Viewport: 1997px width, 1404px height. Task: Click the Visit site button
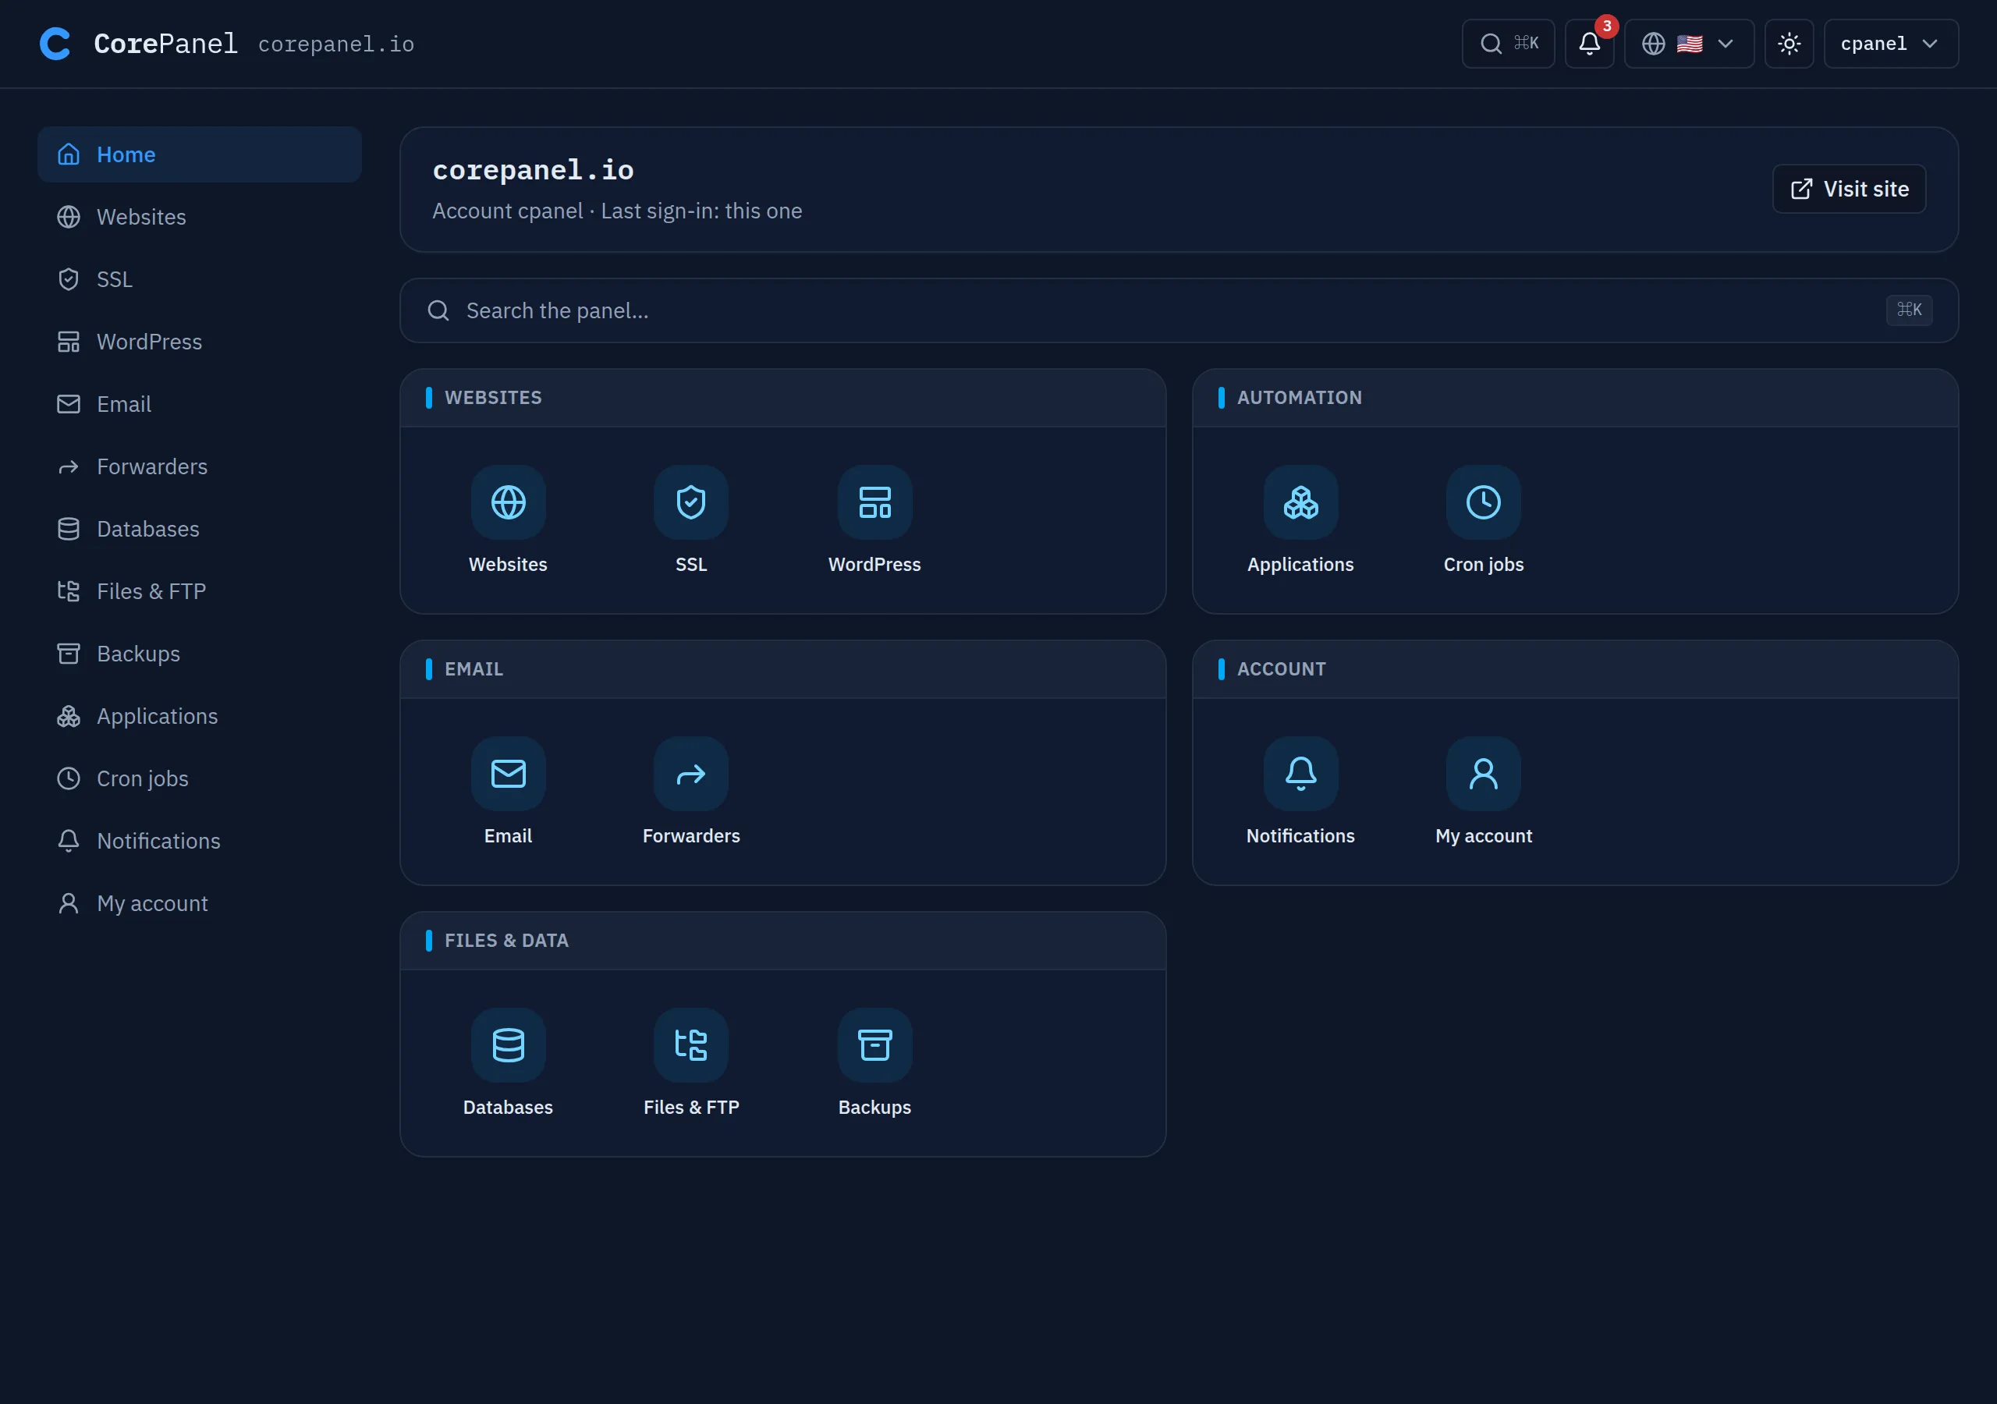tap(1849, 189)
